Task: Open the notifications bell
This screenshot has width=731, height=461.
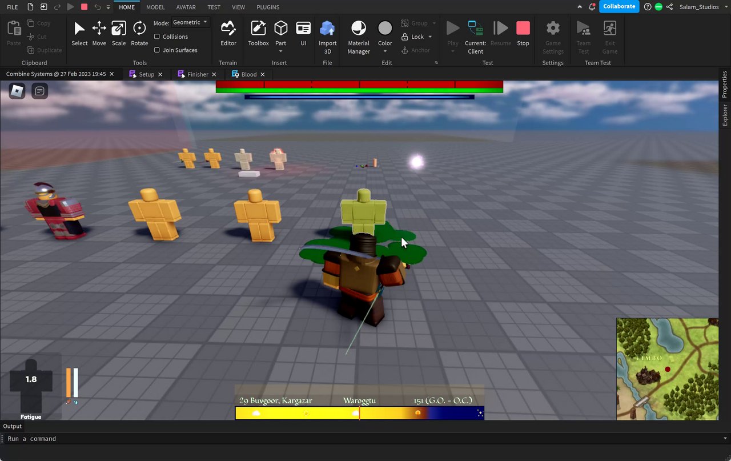Action: (x=592, y=7)
